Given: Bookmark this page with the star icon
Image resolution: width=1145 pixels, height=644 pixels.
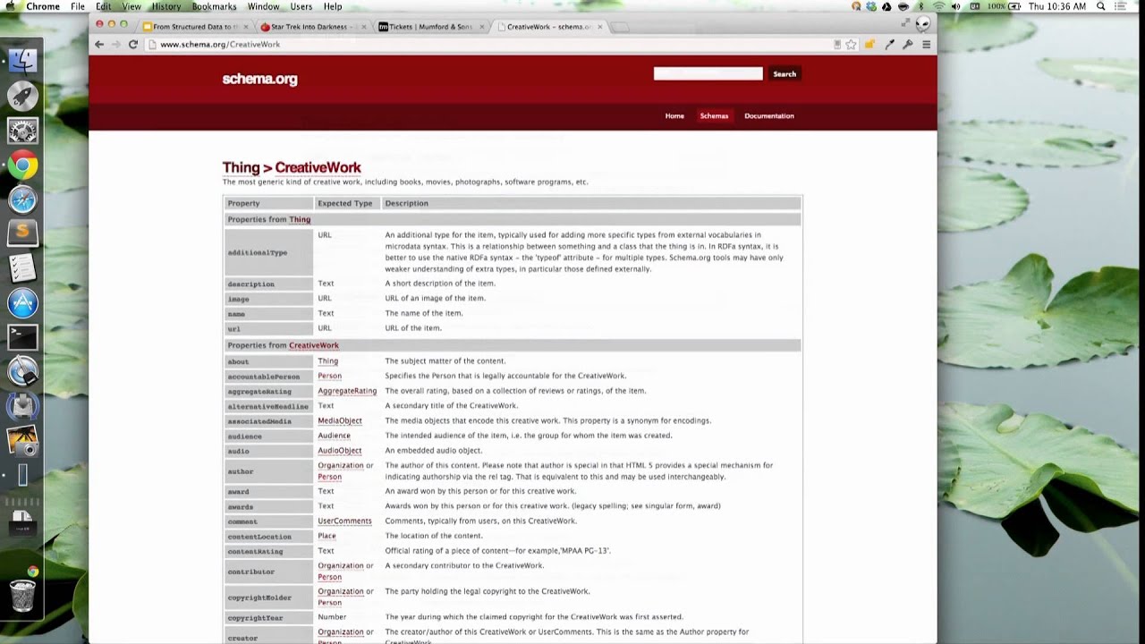Looking at the screenshot, I should tap(852, 44).
